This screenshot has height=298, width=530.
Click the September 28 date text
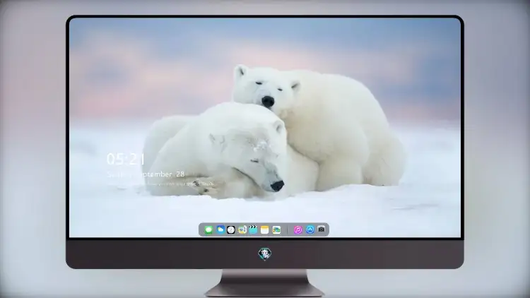160,174
